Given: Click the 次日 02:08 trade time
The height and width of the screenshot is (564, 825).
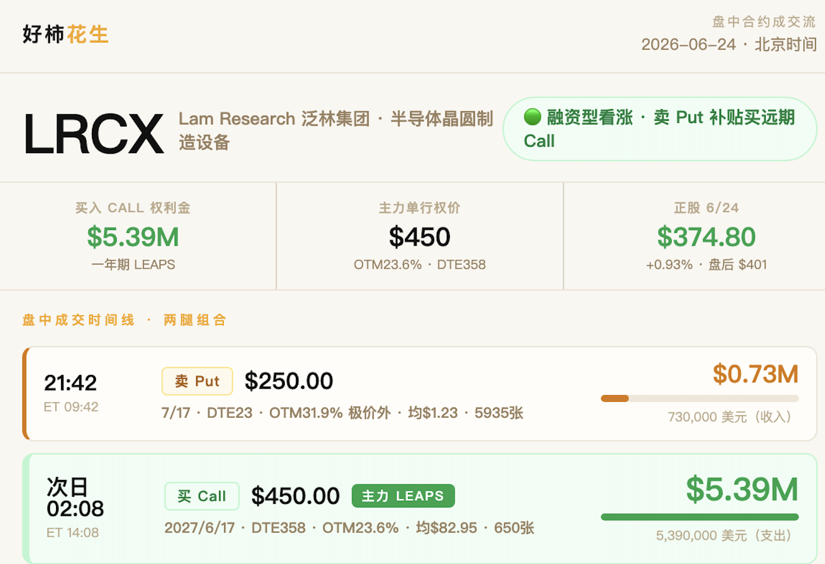Looking at the screenshot, I should click(75, 498).
